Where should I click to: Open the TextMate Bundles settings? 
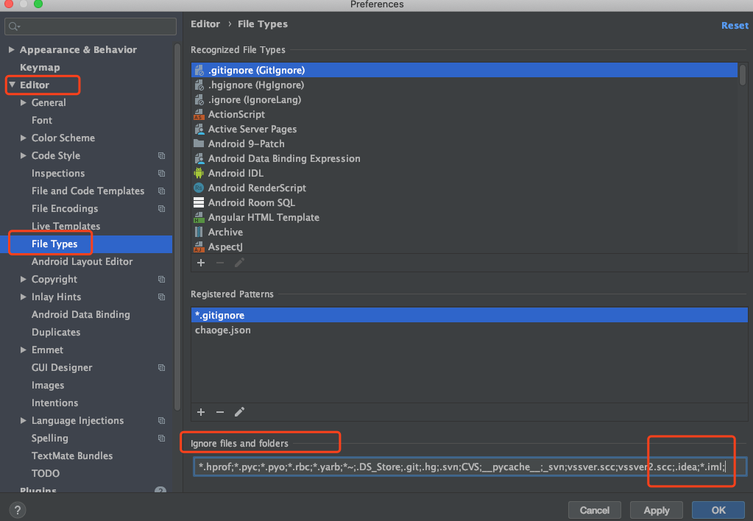tap(72, 456)
